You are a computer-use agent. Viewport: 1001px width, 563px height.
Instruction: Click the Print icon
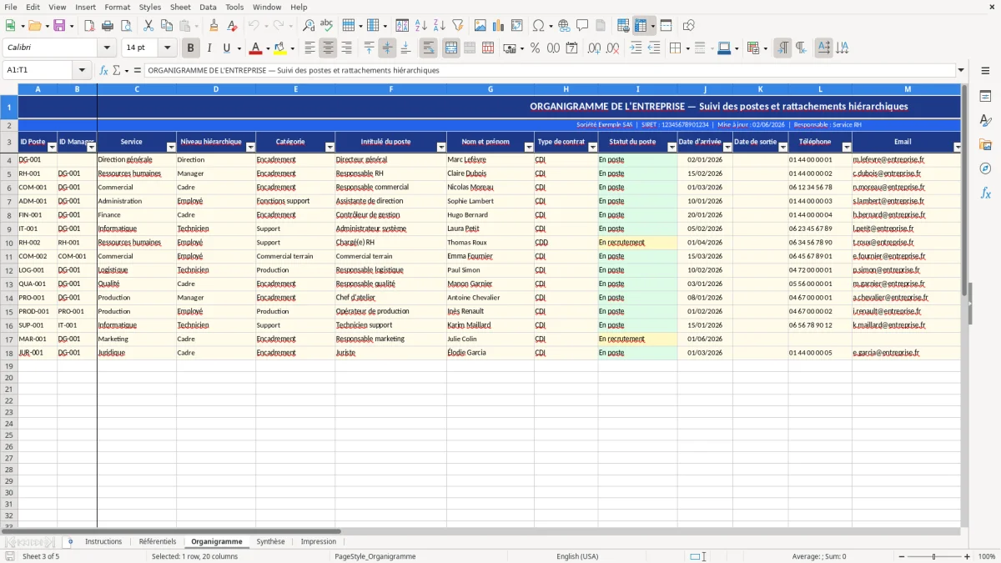coord(108,26)
